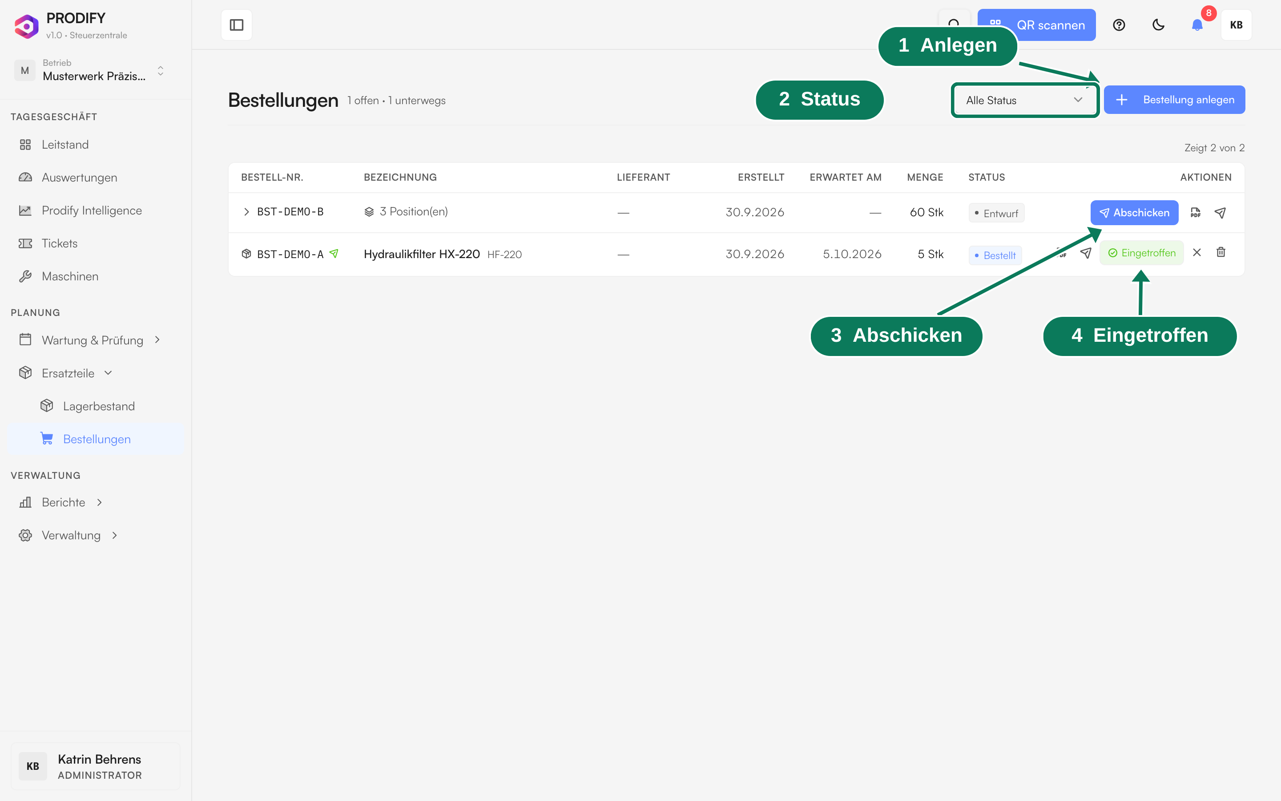Image resolution: width=1281 pixels, height=801 pixels.
Task: Click the layers icon beside 3 Position(en)
Action: (x=369, y=212)
